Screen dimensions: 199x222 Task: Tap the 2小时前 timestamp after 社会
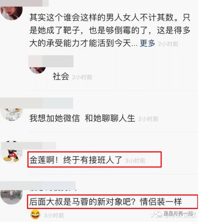[x=82, y=77]
